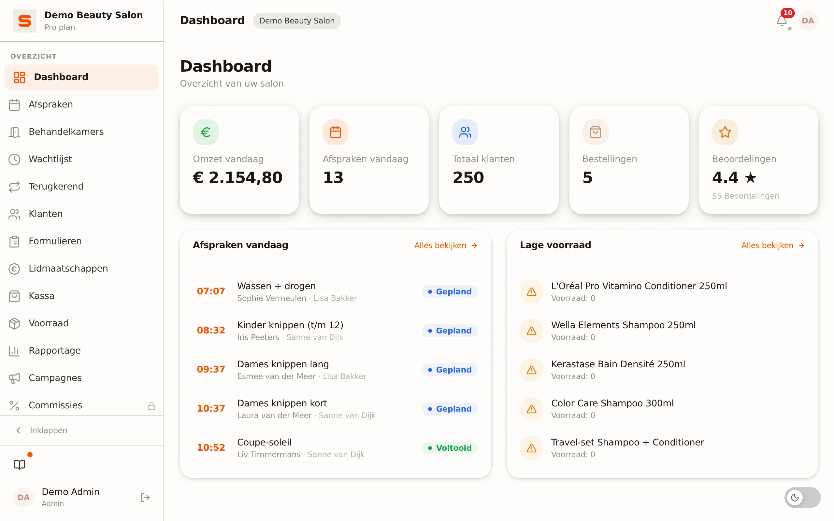The height and width of the screenshot is (521, 834).
Task: Open the book documentation icon
Action: click(x=20, y=464)
